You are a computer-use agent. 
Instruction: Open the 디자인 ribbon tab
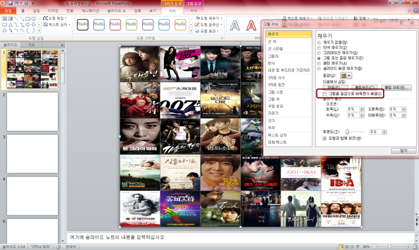[x=53, y=11]
